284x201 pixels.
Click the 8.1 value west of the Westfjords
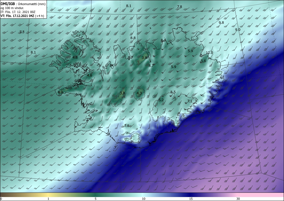pos(33,52)
